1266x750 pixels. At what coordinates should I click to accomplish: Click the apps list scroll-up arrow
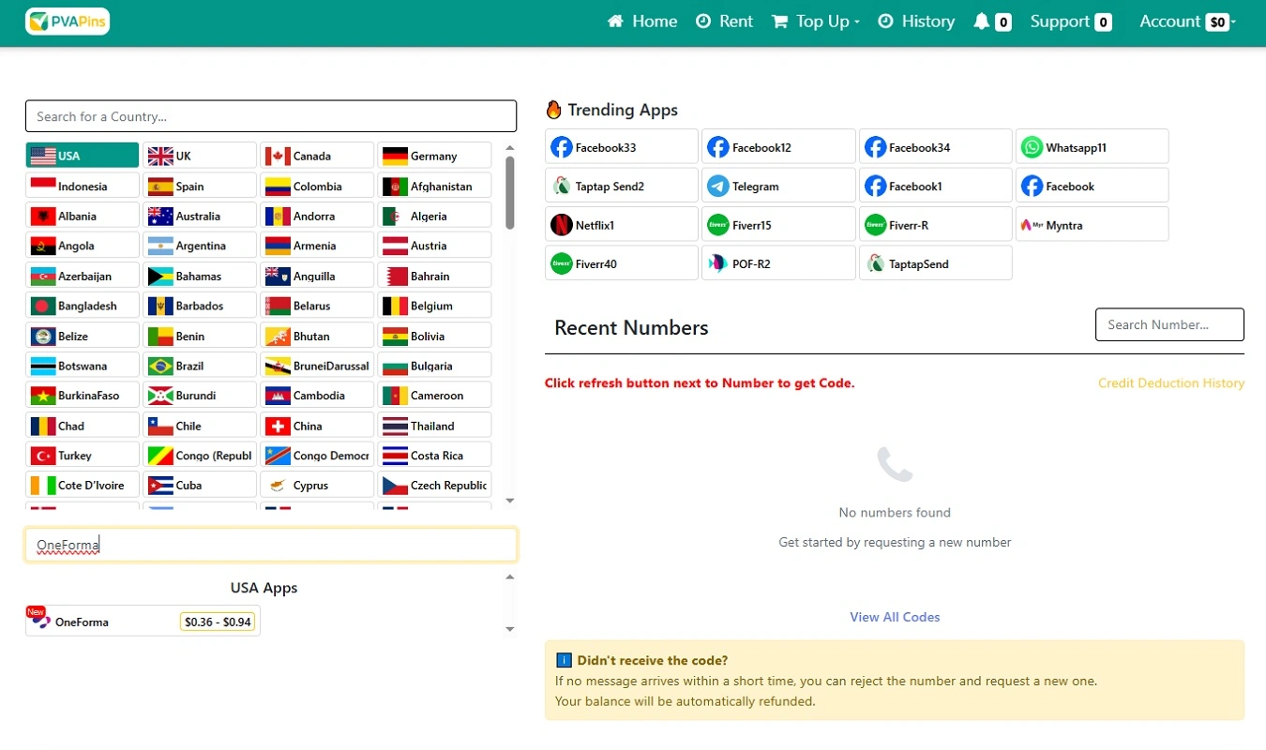[510, 577]
